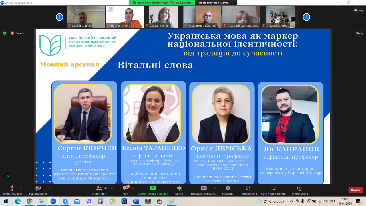Expand video options arrow beside Начать видео
The image size is (366, 206).
tap(49, 188)
